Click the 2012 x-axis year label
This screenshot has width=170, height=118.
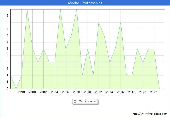(x=99, y=92)
